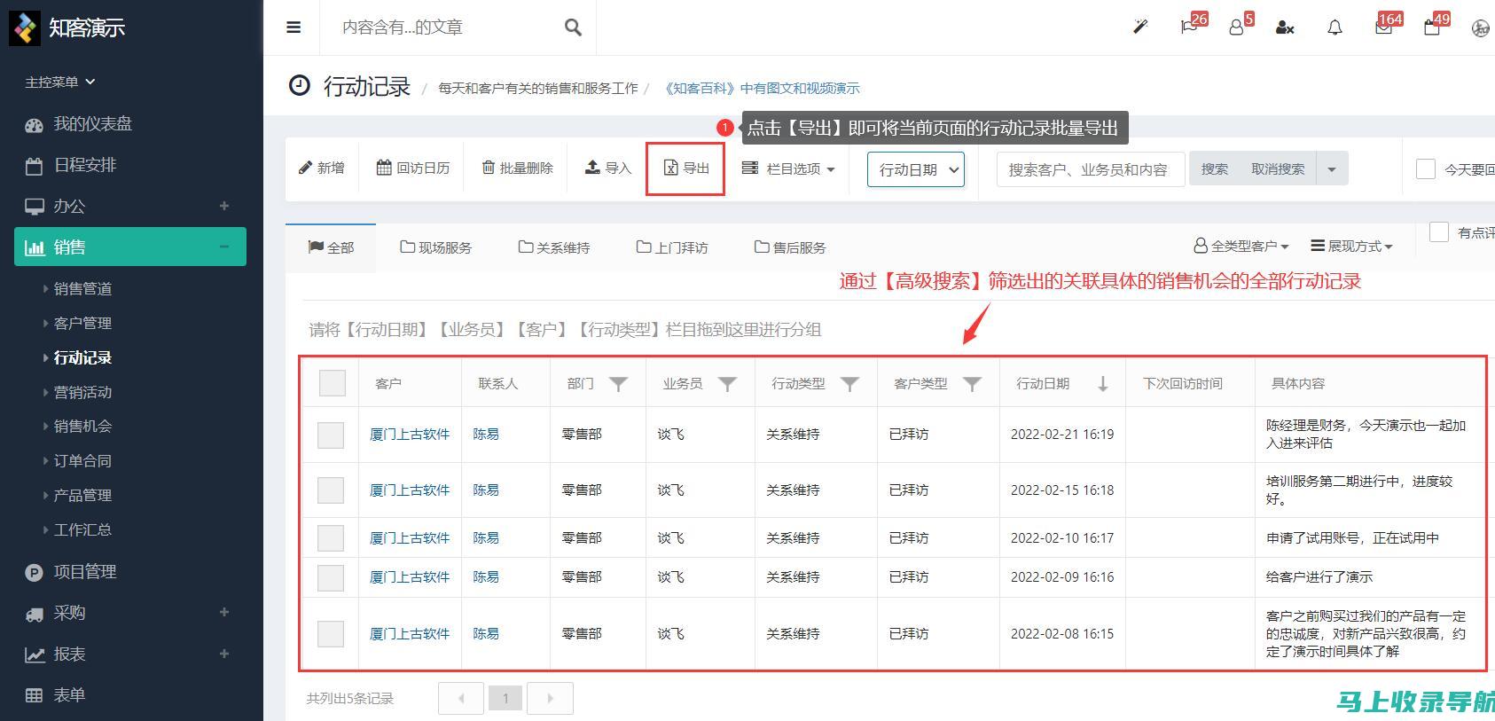The width and height of the screenshot is (1495, 721).
Task: Expand the 采购 menu plus icon
Action: 224,612
